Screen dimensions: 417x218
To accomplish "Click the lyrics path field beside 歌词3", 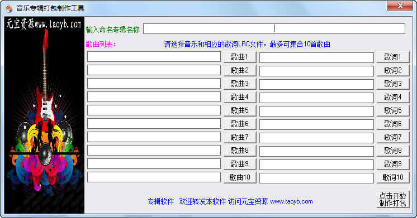I will (x=316, y=84).
